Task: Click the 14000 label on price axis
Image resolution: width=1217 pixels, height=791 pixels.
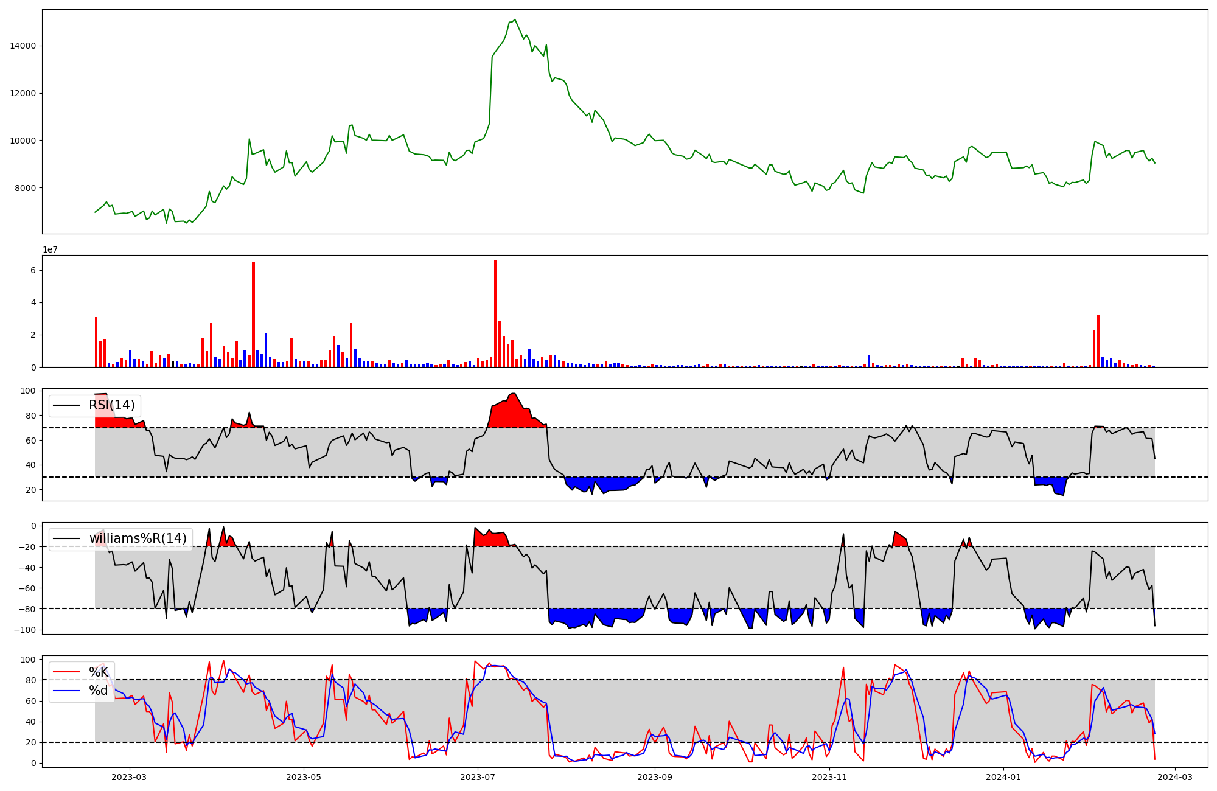Action: click(x=23, y=46)
